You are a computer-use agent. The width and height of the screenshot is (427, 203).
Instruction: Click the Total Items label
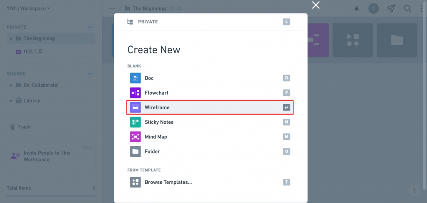[x=19, y=188]
